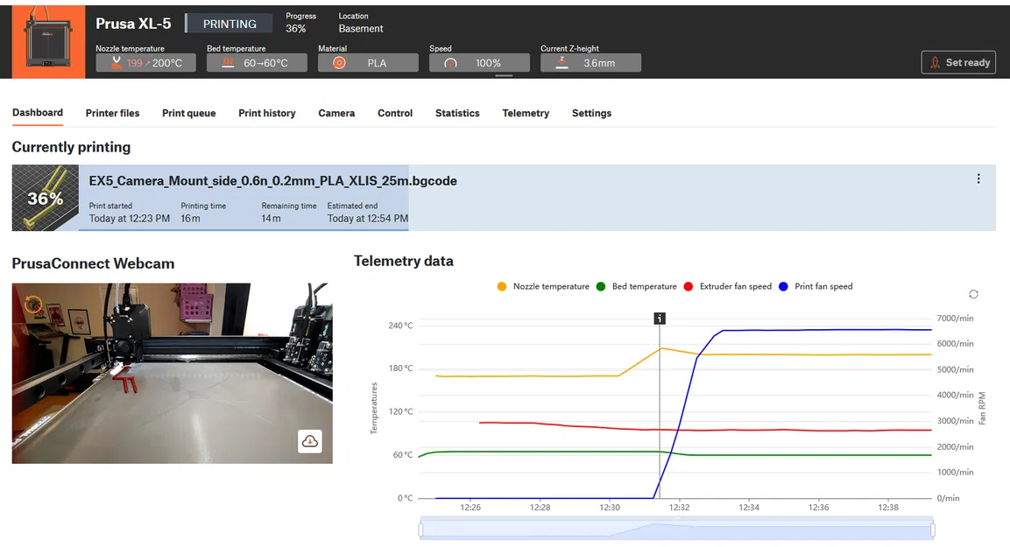The width and height of the screenshot is (1010, 547).
Task: Refresh the telemetry data chart
Action: [x=973, y=295]
